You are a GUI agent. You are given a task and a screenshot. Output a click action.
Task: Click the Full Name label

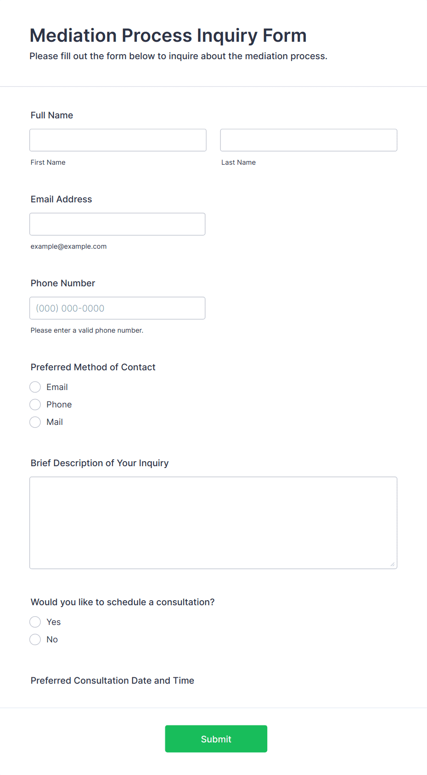[52, 115]
